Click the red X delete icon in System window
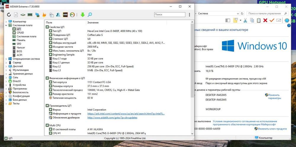Screen dimensions: 296x147 click(x=265, y=20)
